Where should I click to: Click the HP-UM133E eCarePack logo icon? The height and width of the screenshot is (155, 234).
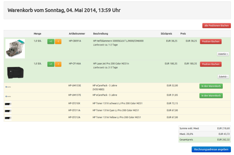click(8, 87)
